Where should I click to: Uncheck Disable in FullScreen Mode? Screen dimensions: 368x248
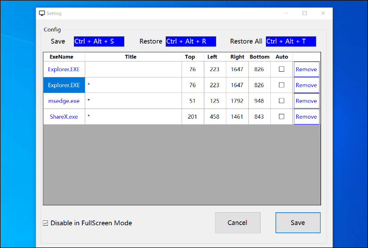tap(46, 223)
